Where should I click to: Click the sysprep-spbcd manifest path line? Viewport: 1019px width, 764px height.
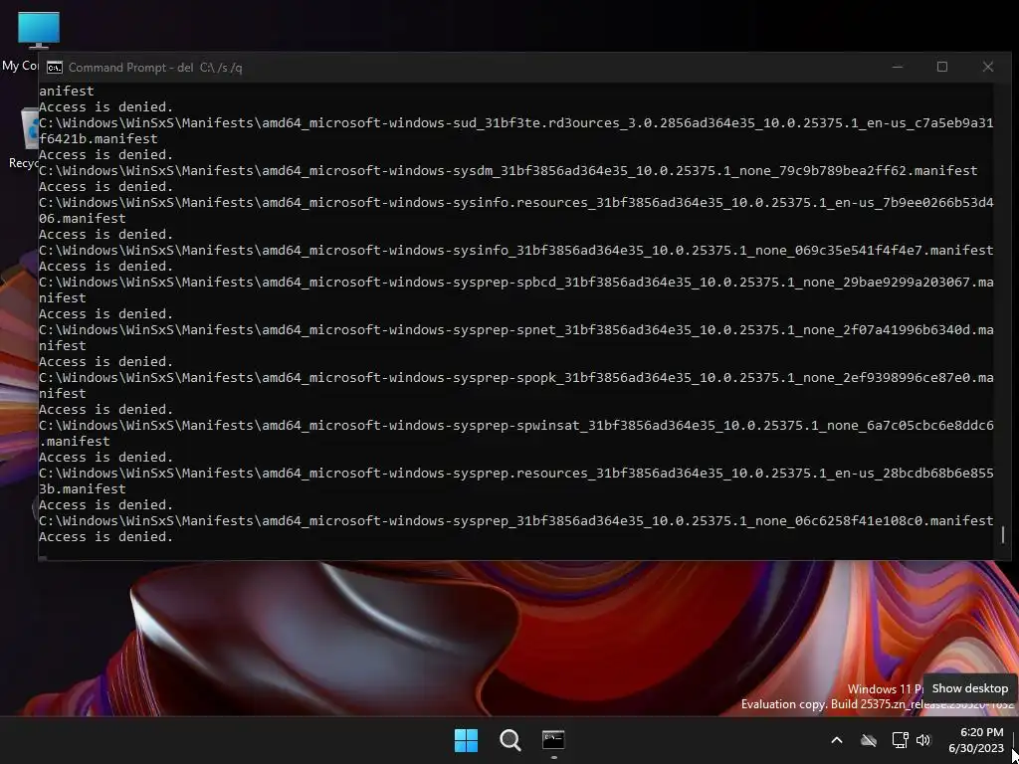click(516, 289)
